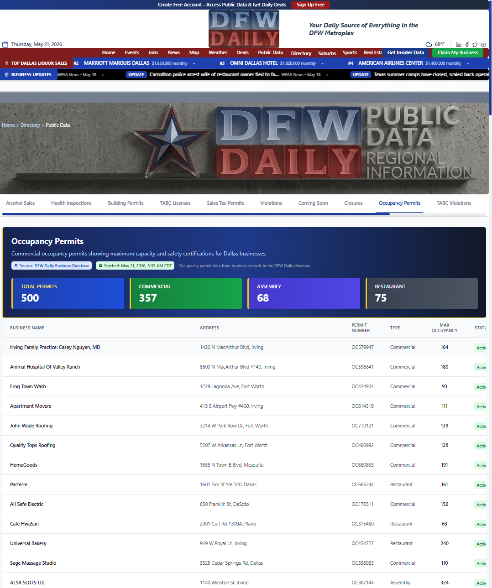Image resolution: width=492 pixels, height=588 pixels.
Task: Click the DFW Daily header logo
Action: [244, 29]
